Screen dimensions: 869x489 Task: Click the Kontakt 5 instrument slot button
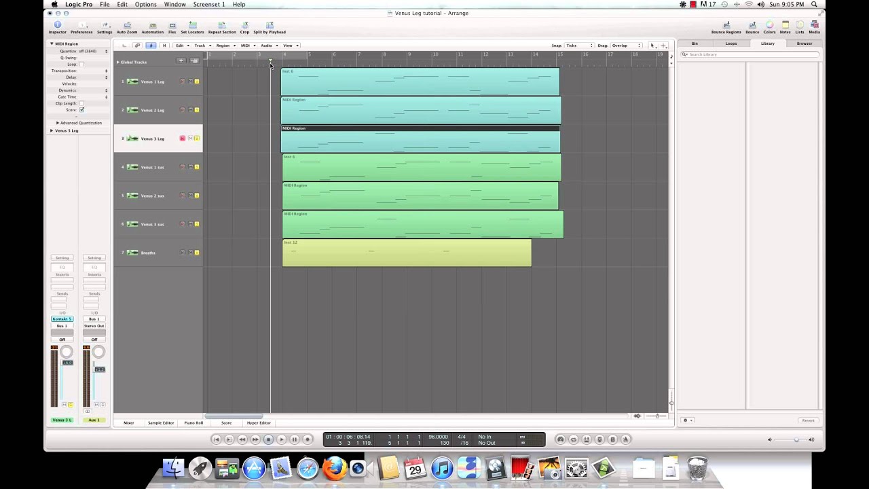point(62,319)
